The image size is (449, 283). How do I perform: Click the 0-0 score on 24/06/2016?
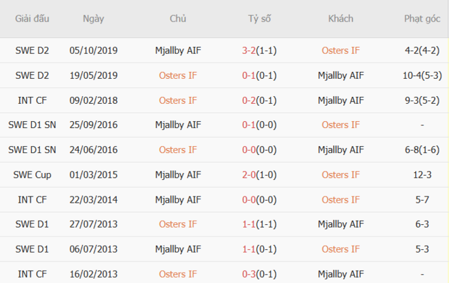pyautogui.click(x=249, y=149)
